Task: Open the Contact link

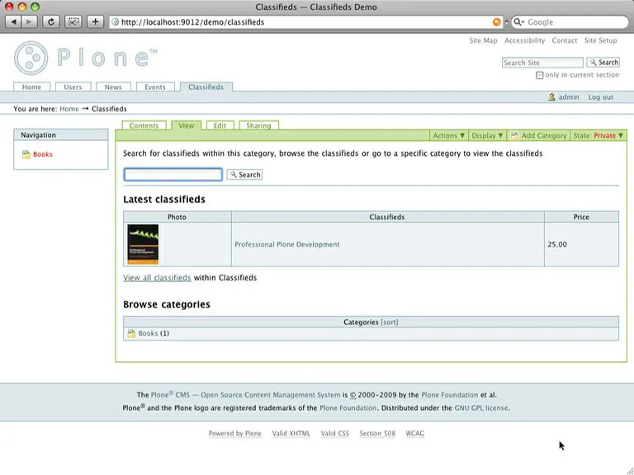Action: tap(565, 40)
